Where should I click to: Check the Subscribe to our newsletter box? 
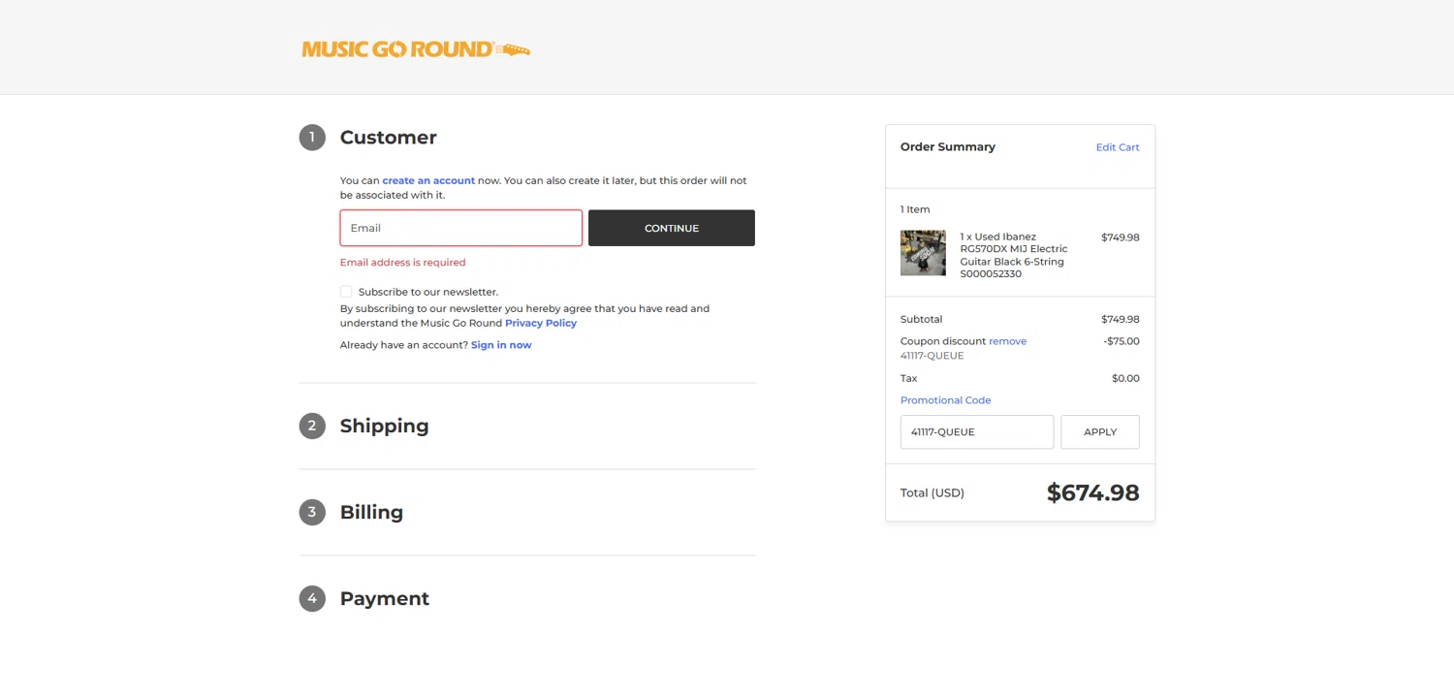pyautogui.click(x=346, y=292)
